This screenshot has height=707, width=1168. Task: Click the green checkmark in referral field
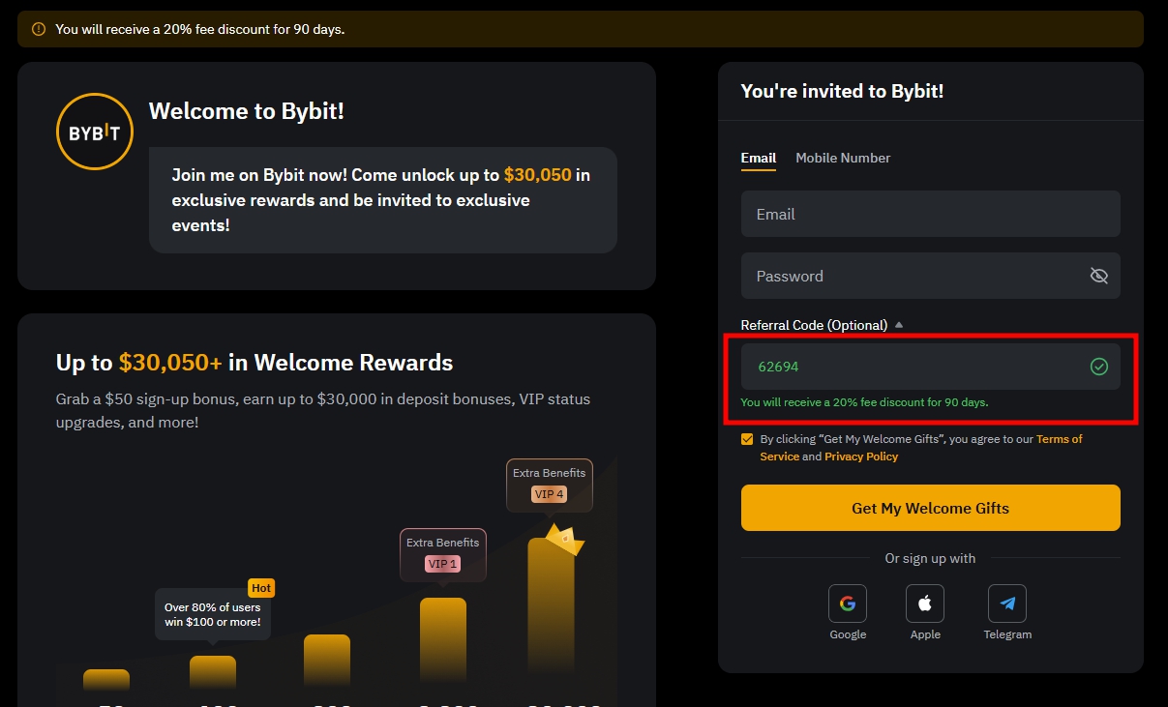[x=1099, y=367]
